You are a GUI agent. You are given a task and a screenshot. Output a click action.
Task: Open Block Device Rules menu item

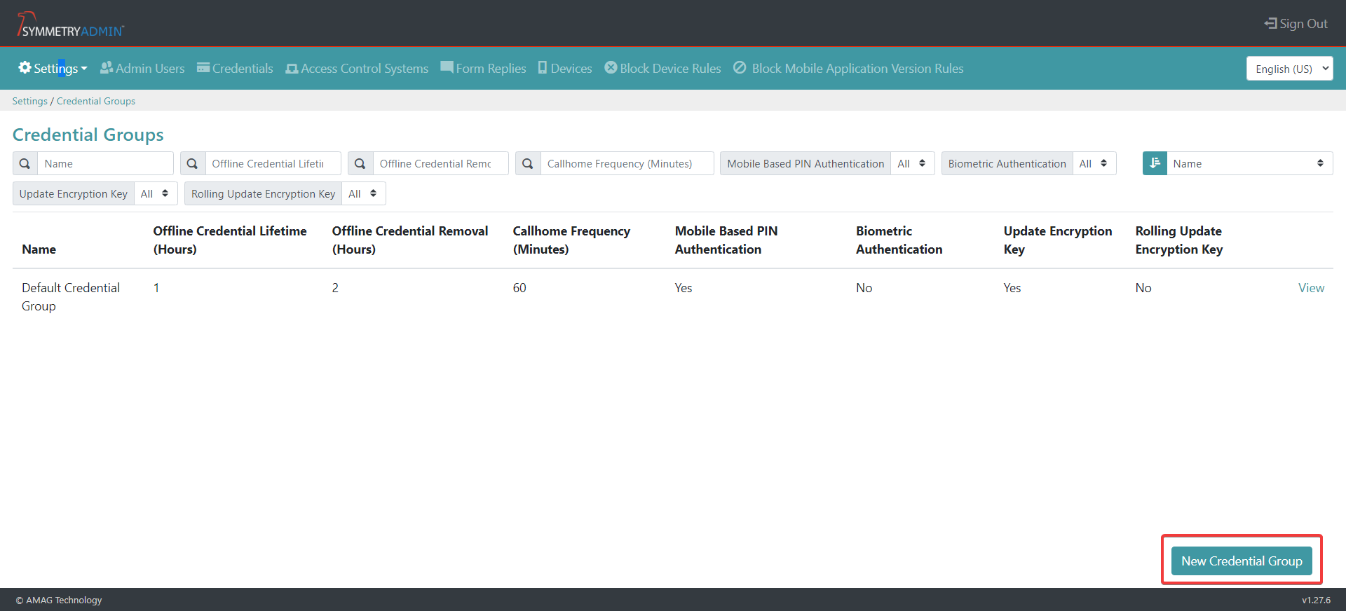(662, 68)
